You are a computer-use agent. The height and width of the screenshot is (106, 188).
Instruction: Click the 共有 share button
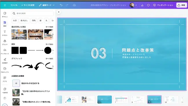pos(181,5)
